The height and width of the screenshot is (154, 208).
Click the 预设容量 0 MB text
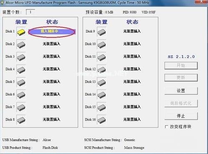coord(99,12)
